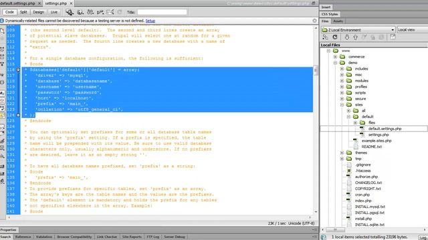The image size is (428, 240).
Task: Click the Collapse selection coding toolbar icon
Action: (3, 57)
